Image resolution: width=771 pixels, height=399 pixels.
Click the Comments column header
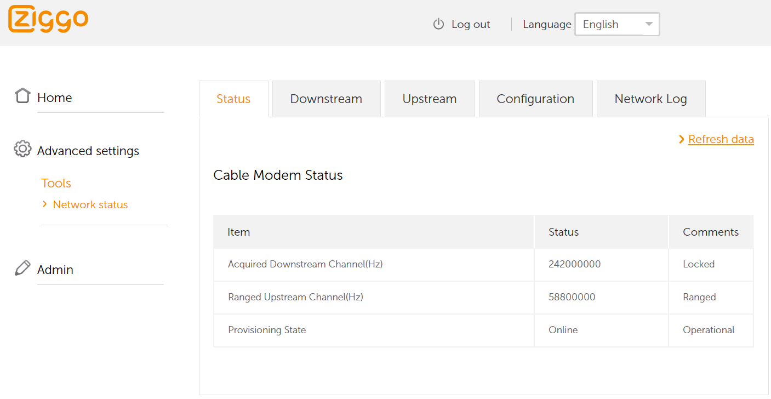pyautogui.click(x=711, y=232)
